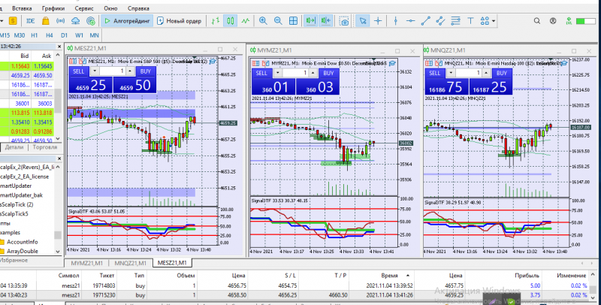The height and width of the screenshot is (305, 601).
Task: Toggle chart auto-scroll icon
Action: (x=310, y=21)
